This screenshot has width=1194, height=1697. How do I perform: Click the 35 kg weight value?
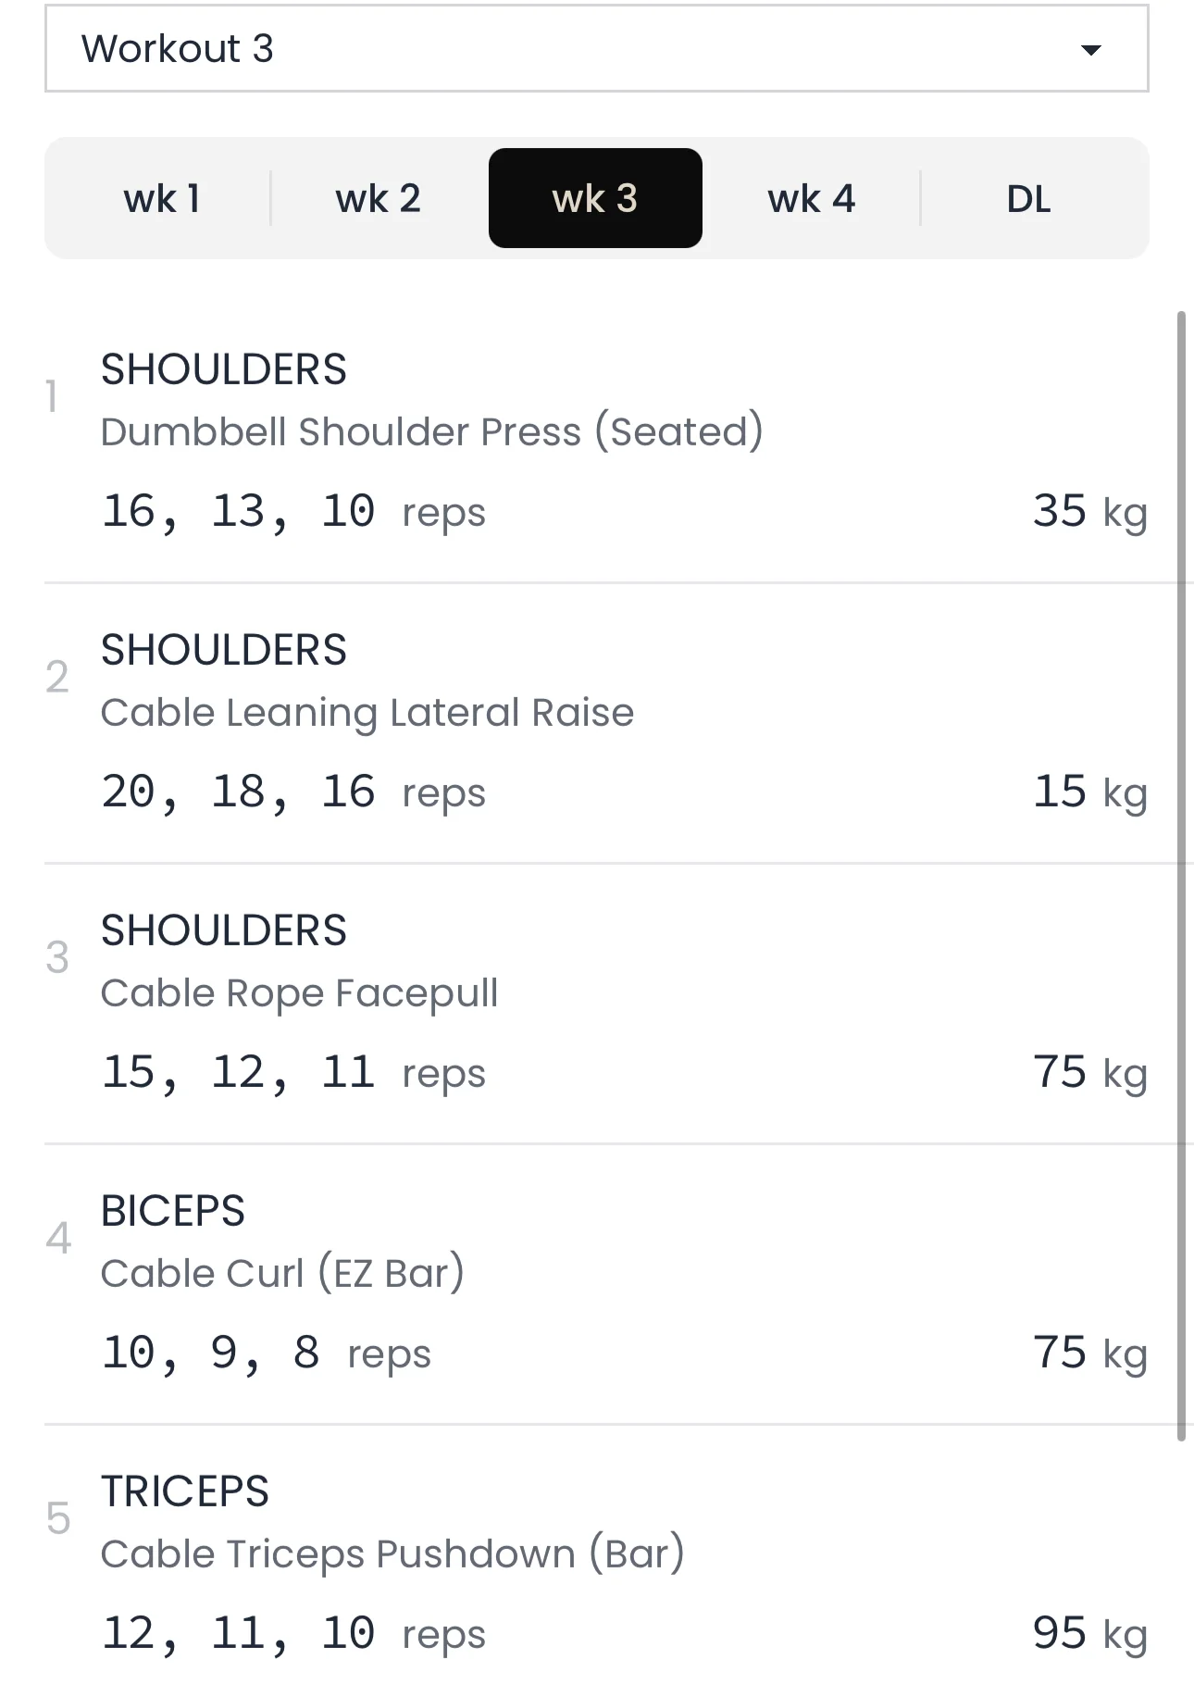[1089, 511]
